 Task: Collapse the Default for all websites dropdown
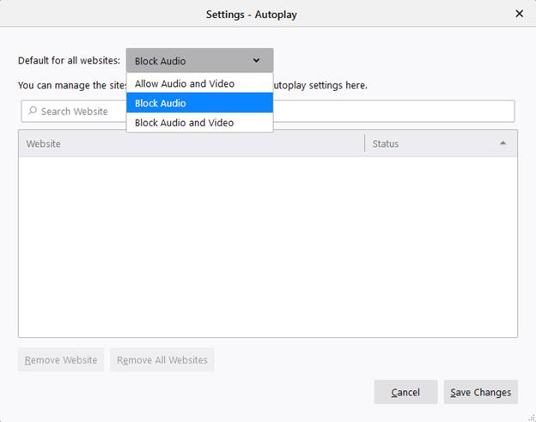pyautogui.click(x=199, y=61)
